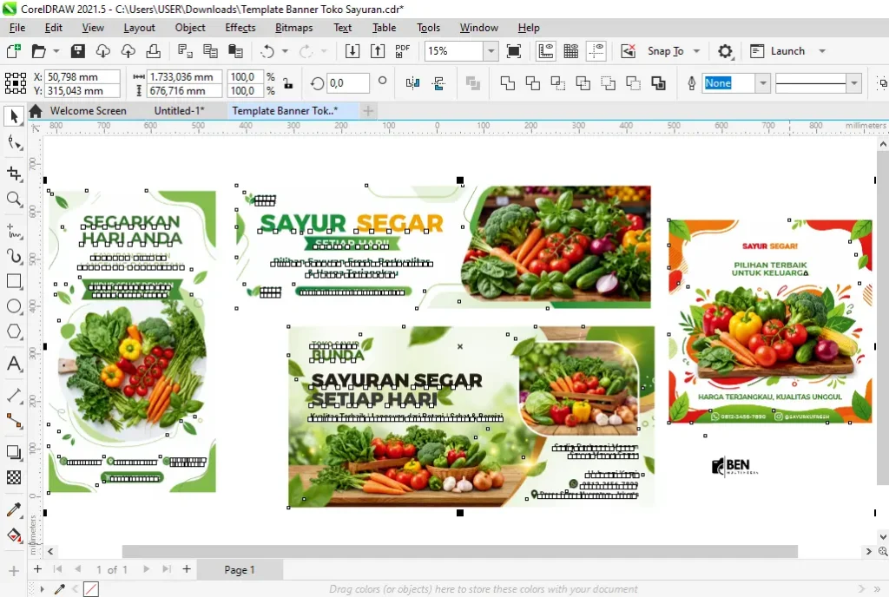Click the scroll down arrow
The width and height of the screenshot is (889, 597).
[x=883, y=536]
